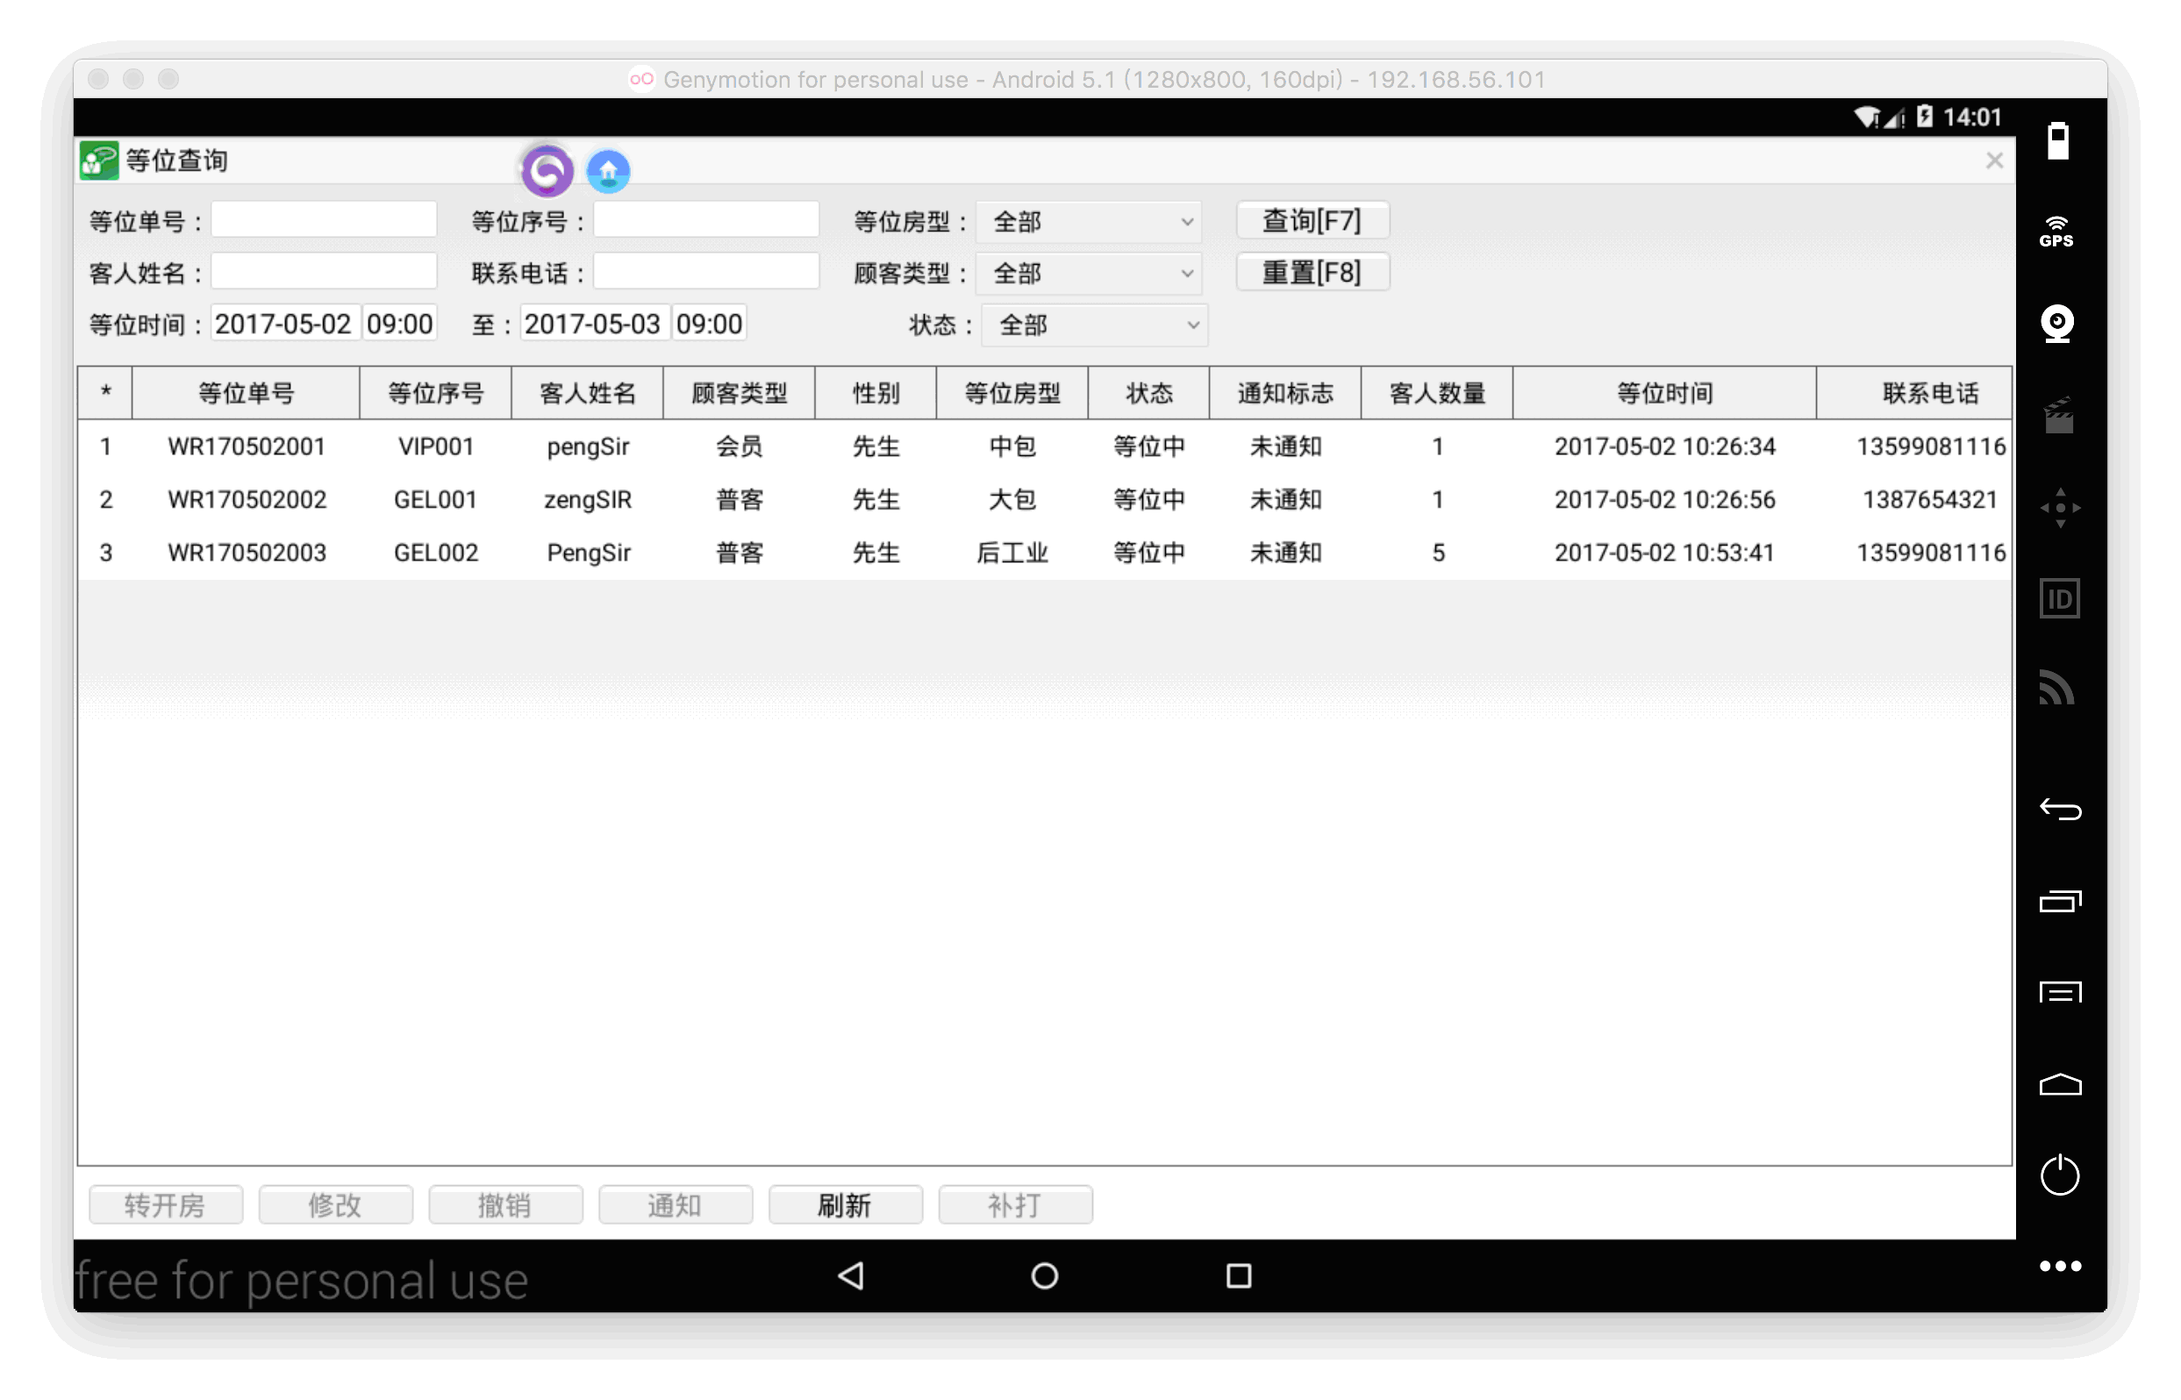Click the blue home floating icon

click(x=608, y=171)
